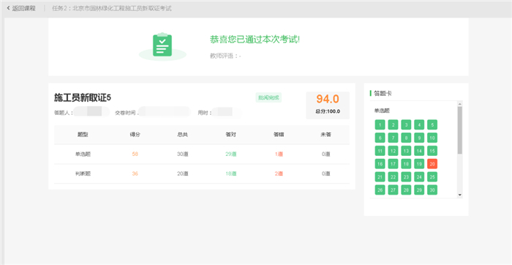Image resolution: width=512 pixels, height=265 pixels.
Task: Jump to question 9
Action: pyautogui.click(x=419, y=138)
